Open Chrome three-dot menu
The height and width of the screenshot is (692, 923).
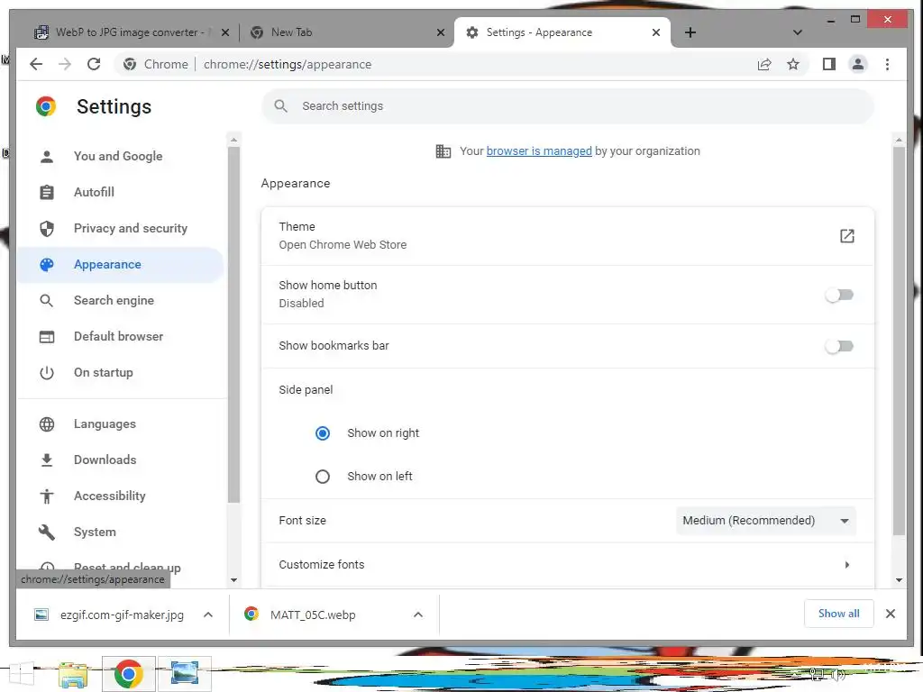pos(887,64)
